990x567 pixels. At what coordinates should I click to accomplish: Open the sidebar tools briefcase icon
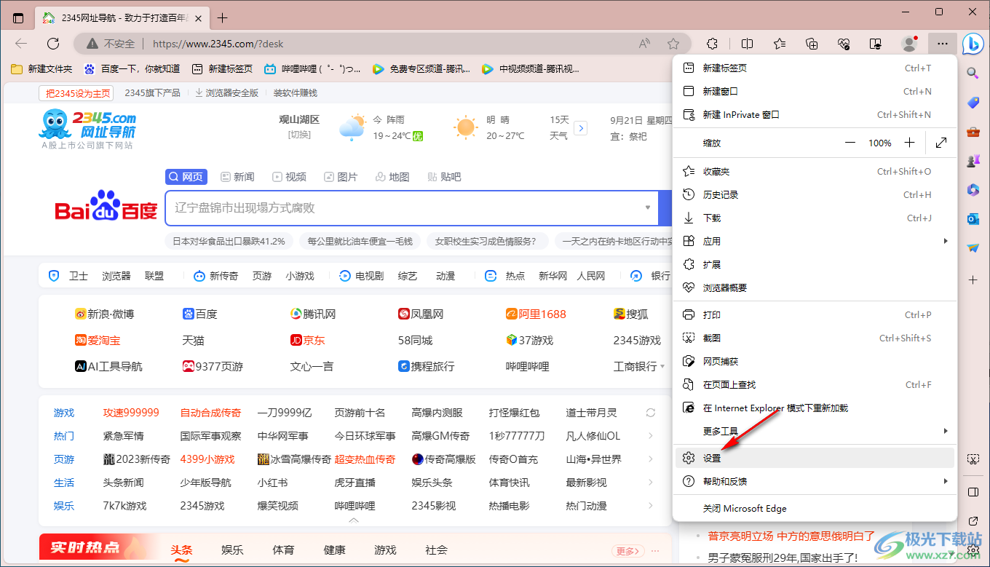coord(973,132)
